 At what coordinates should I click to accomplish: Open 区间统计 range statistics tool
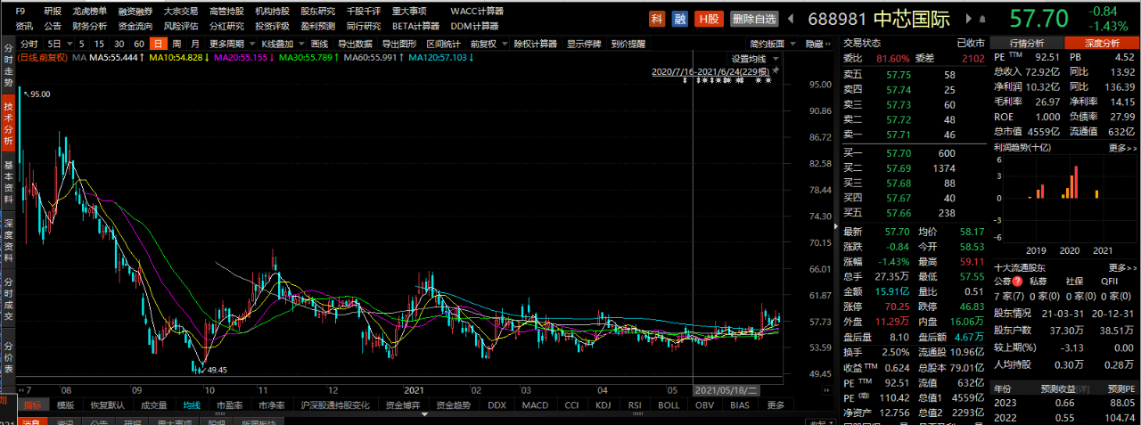444,43
